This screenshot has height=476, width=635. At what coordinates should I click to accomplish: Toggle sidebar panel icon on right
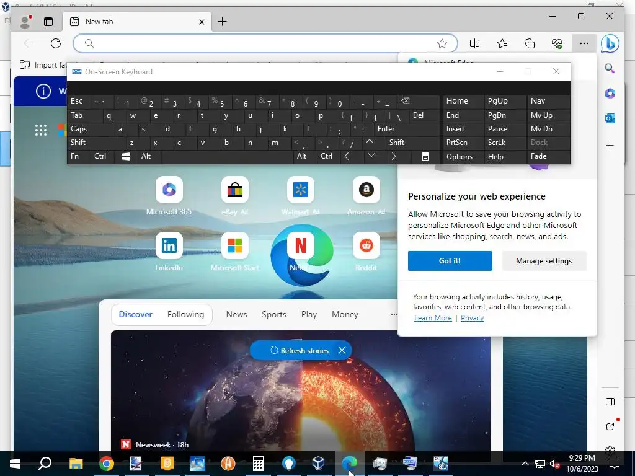point(610,402)
